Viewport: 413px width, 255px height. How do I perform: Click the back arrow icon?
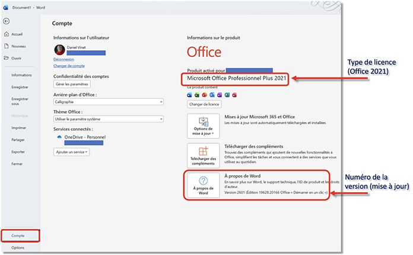click(6, 21)
